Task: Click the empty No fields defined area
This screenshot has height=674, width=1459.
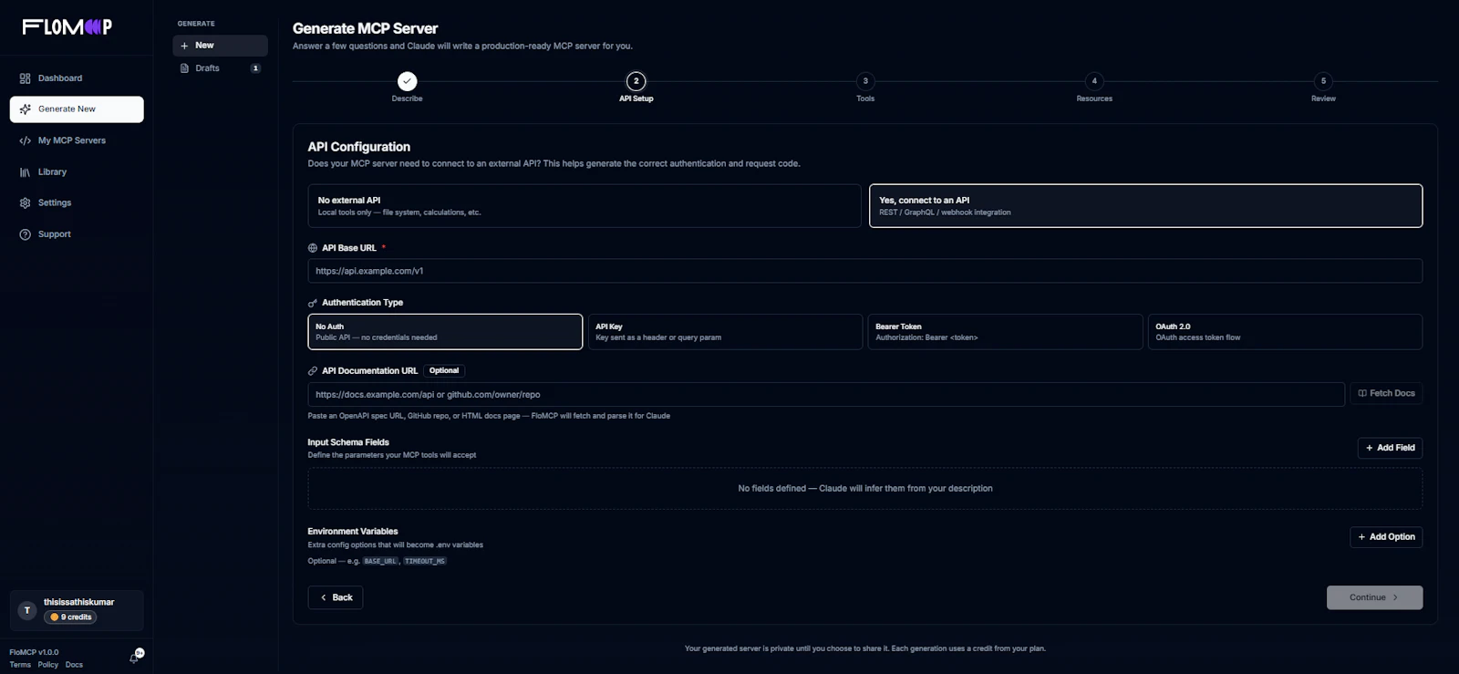Action: click(865, 489)
